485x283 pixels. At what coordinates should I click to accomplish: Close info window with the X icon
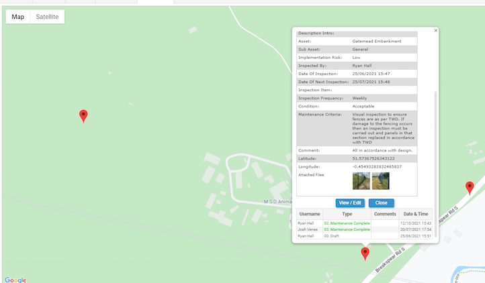pyautogui.click(x=435, y=30)
